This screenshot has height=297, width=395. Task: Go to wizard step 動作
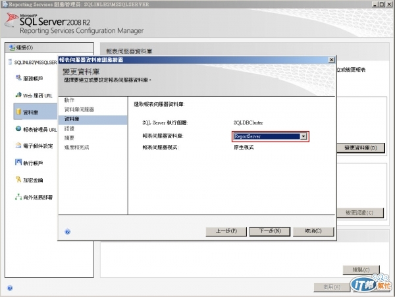click(x=69, y=100)
